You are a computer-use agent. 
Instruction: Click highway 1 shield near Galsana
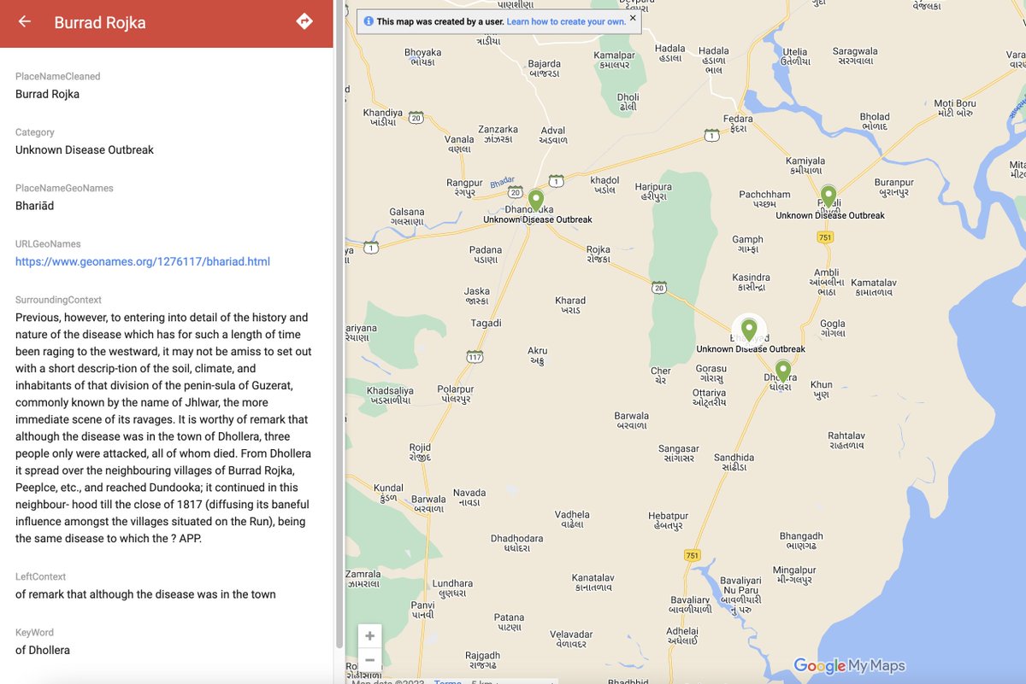pyautogui.click(x=371, y=247)
